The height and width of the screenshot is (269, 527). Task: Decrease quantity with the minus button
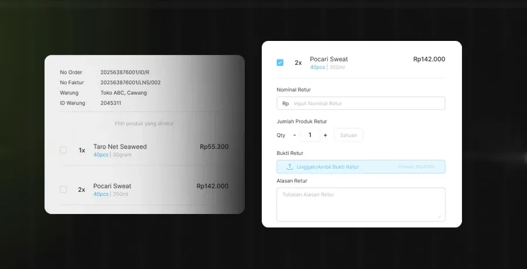(x=295, y=135)
